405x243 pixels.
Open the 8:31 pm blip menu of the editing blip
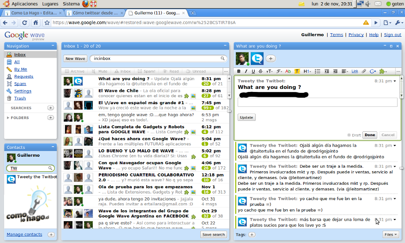click(394, 81)
